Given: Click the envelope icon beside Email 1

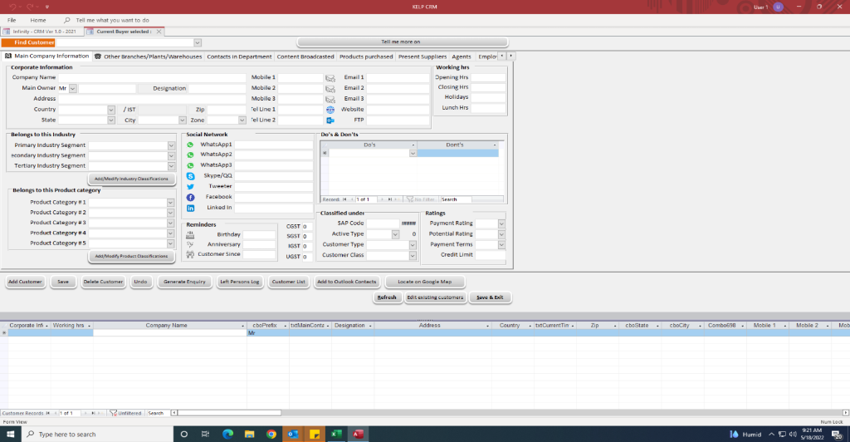Looking at the screenshot, I should click(x=330, y=77).
